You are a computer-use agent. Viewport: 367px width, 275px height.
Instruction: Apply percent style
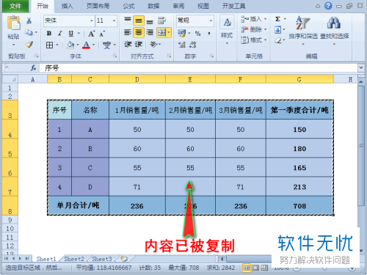[x=197, y=34]
